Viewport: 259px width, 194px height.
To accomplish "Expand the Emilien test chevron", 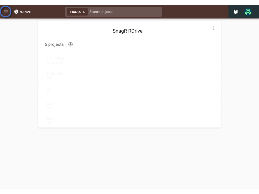I will [x=213, y=75].
